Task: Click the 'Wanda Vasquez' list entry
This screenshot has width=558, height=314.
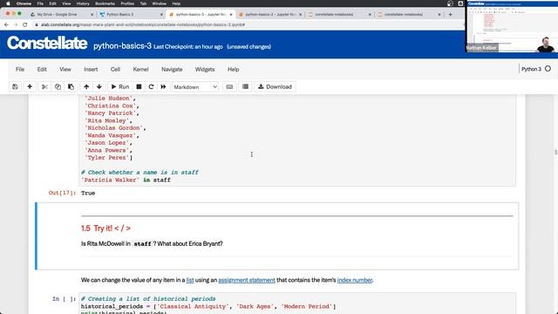Action: (112, 135)
